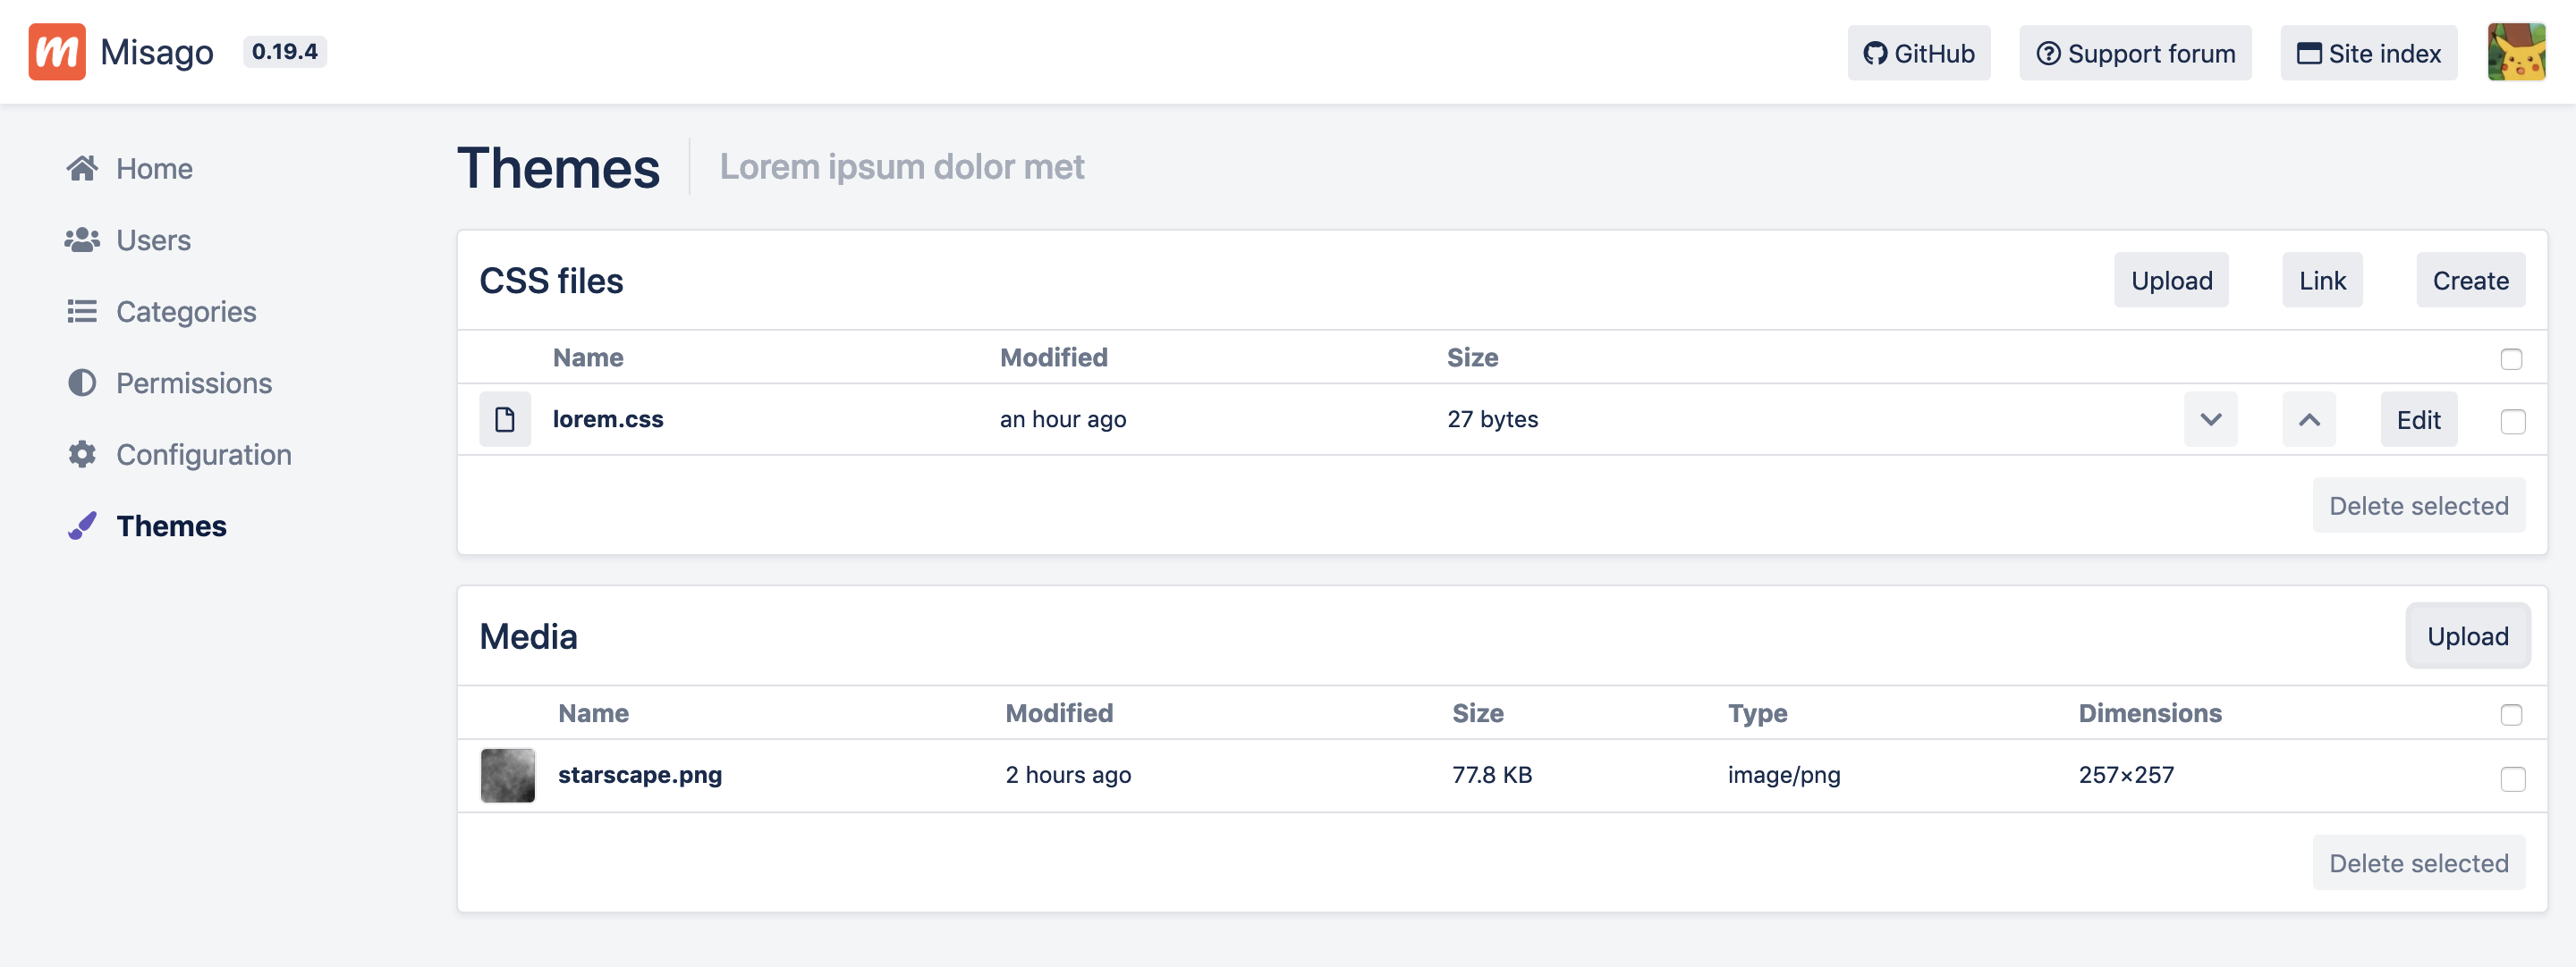Viewport: 2576px width, 967px height.
Task: Open the user avatar menu
Action: [x=2516, y=52]
